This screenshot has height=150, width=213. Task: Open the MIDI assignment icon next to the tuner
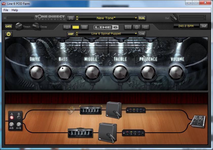pyautogui.click(x=145, y=27)
